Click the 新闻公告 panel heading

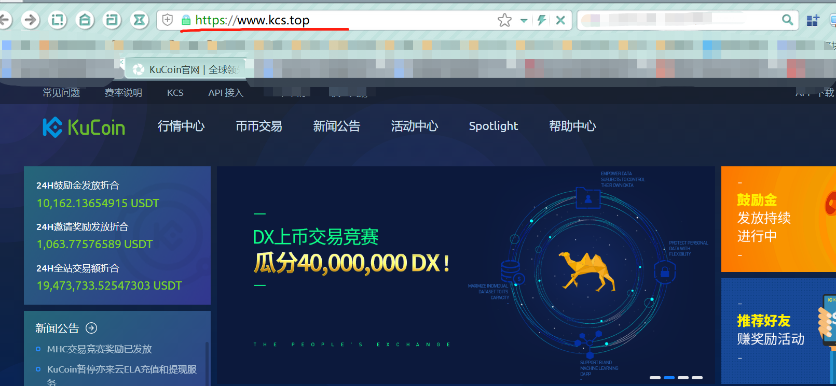tap(57, 328)
